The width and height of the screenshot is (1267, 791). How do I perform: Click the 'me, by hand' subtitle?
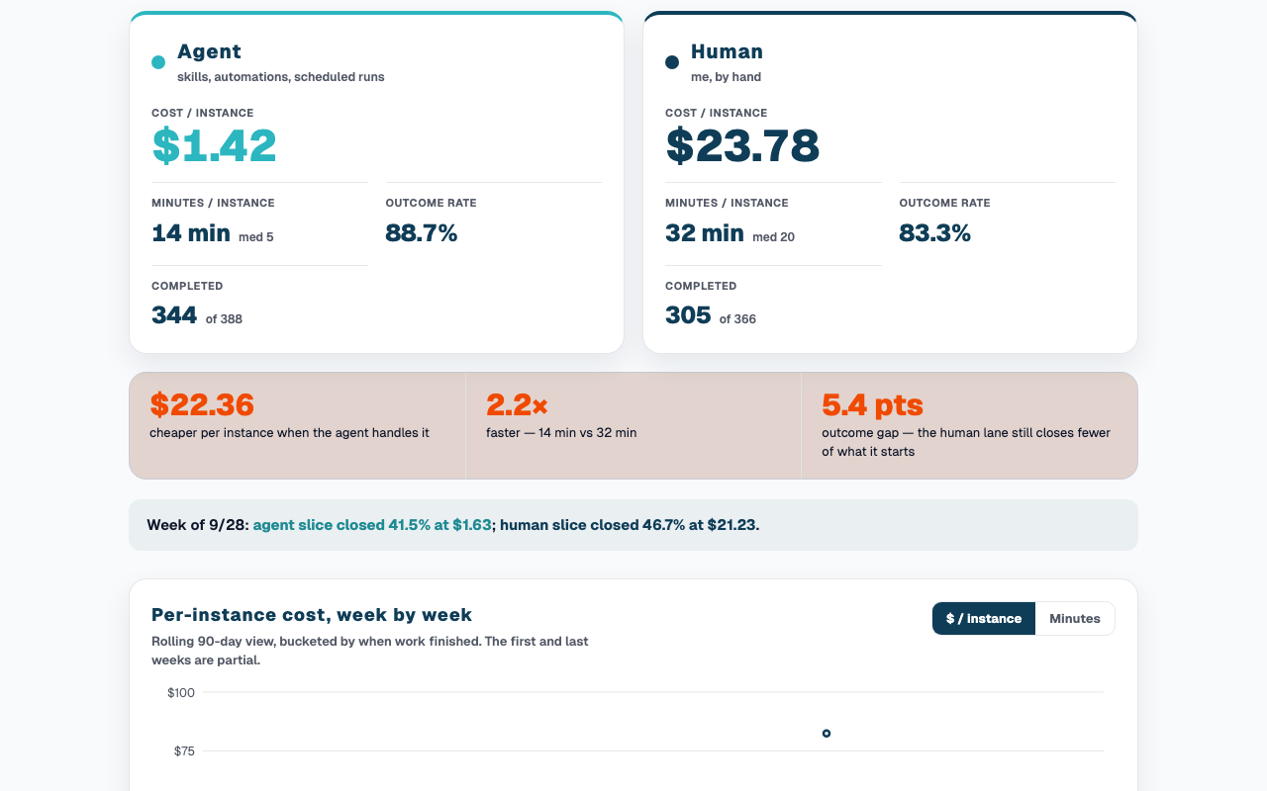(726, 77)
